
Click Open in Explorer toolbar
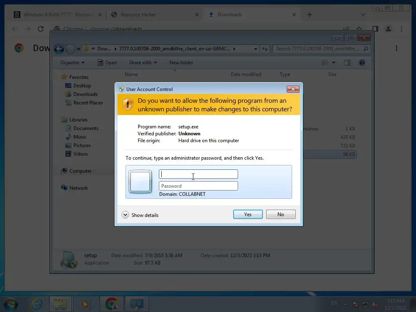tap(107, 63)
